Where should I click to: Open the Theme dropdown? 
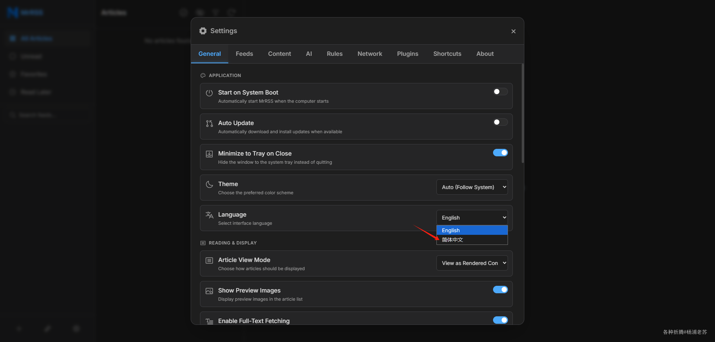(x=472, y=187)
